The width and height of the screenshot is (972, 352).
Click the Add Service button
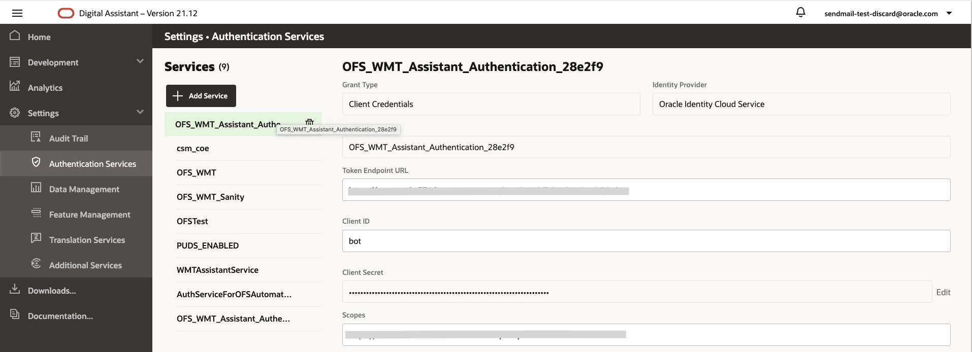click(201, 96)
